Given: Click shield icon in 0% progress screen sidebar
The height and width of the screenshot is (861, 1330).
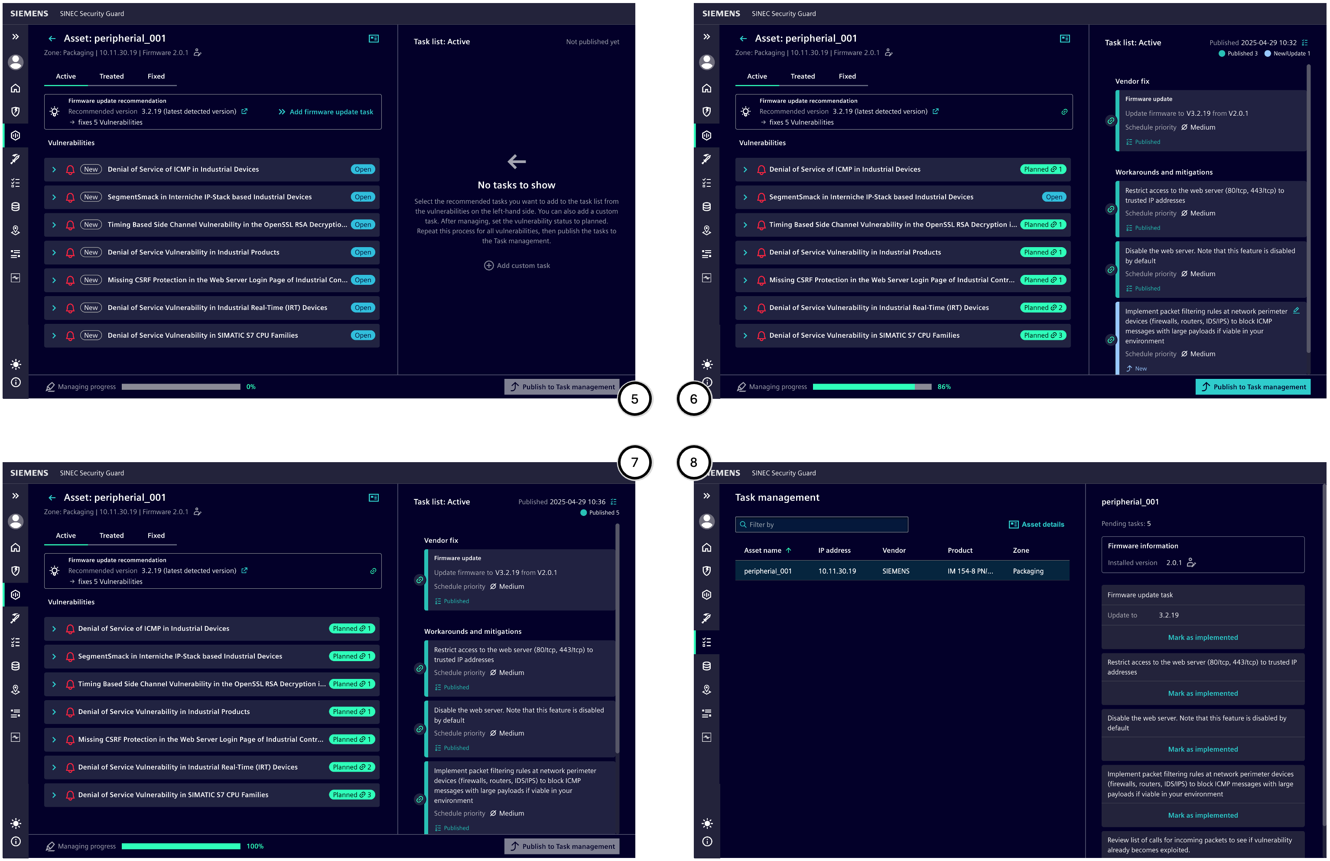Looking at the screenshot, I should tap(16, 112).
